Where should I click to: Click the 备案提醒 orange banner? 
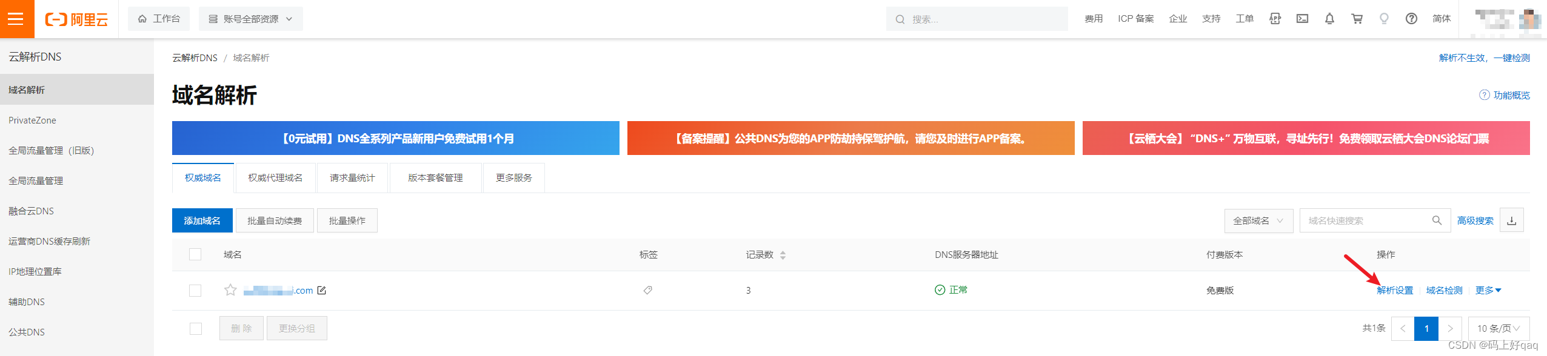coord(851,138)
